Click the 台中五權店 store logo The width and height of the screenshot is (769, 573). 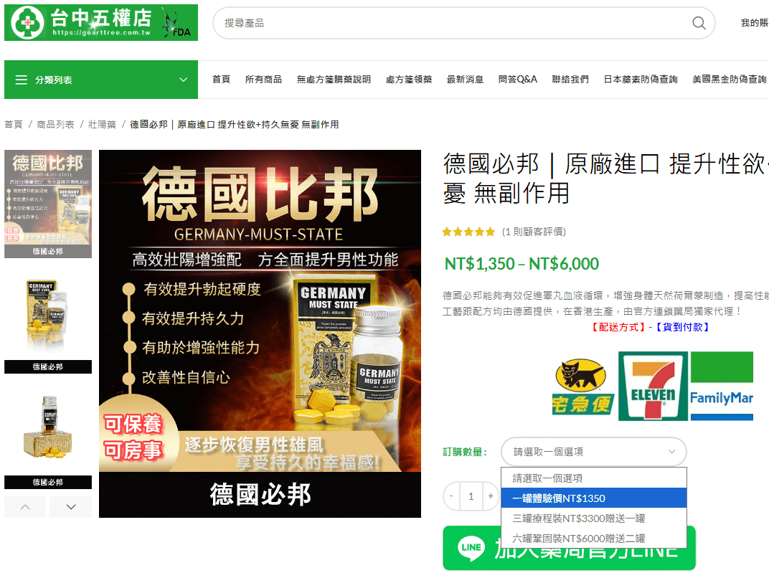tap(101, 22)
